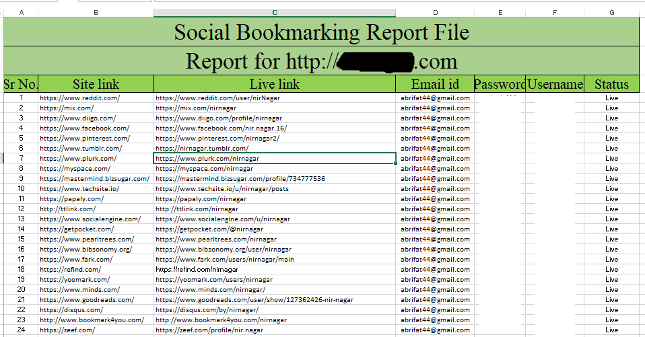Image resolution: width=645 pixels, height=337 pixels.
Task: Click the 'Site link' header cell
Action: (96, 84)
